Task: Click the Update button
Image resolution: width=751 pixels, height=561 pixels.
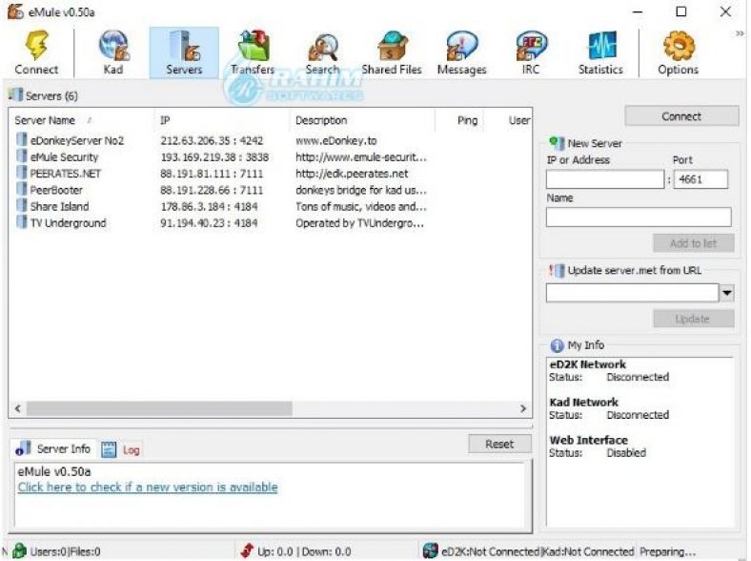Action: point(694,319)
